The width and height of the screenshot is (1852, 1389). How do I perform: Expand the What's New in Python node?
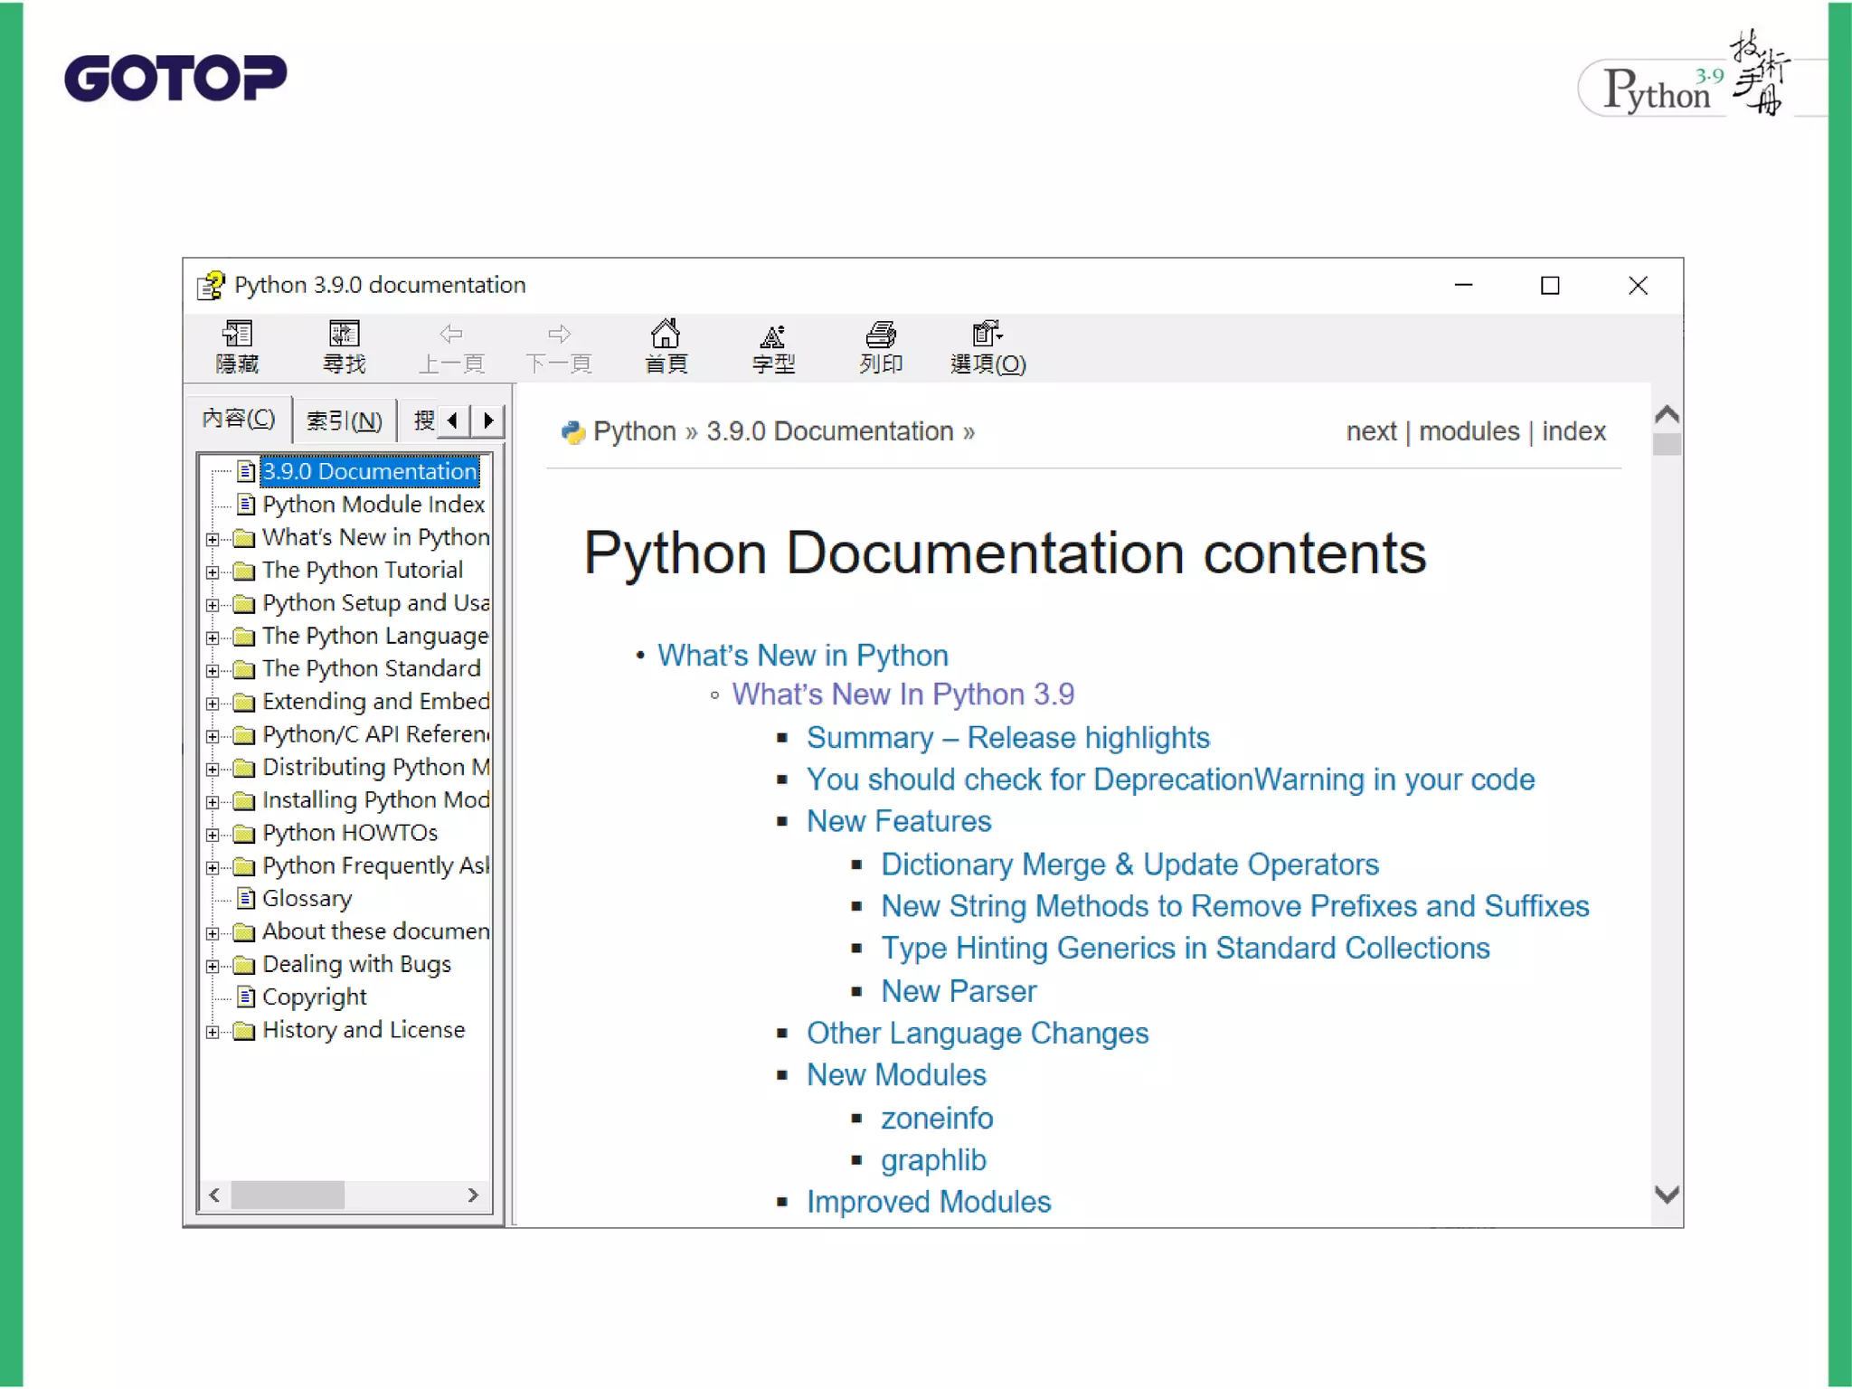coord(213,539)
